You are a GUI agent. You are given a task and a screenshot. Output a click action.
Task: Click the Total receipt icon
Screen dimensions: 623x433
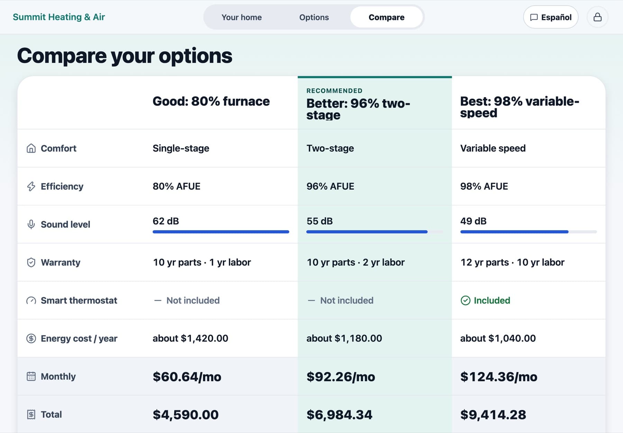(31, 414)
